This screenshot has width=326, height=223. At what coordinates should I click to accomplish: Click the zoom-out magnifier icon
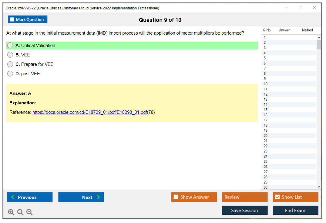pos(29,212)
